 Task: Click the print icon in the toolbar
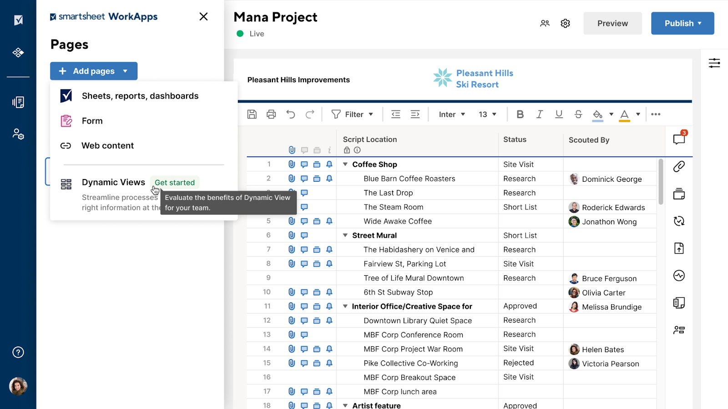click(x=271, y=114)
